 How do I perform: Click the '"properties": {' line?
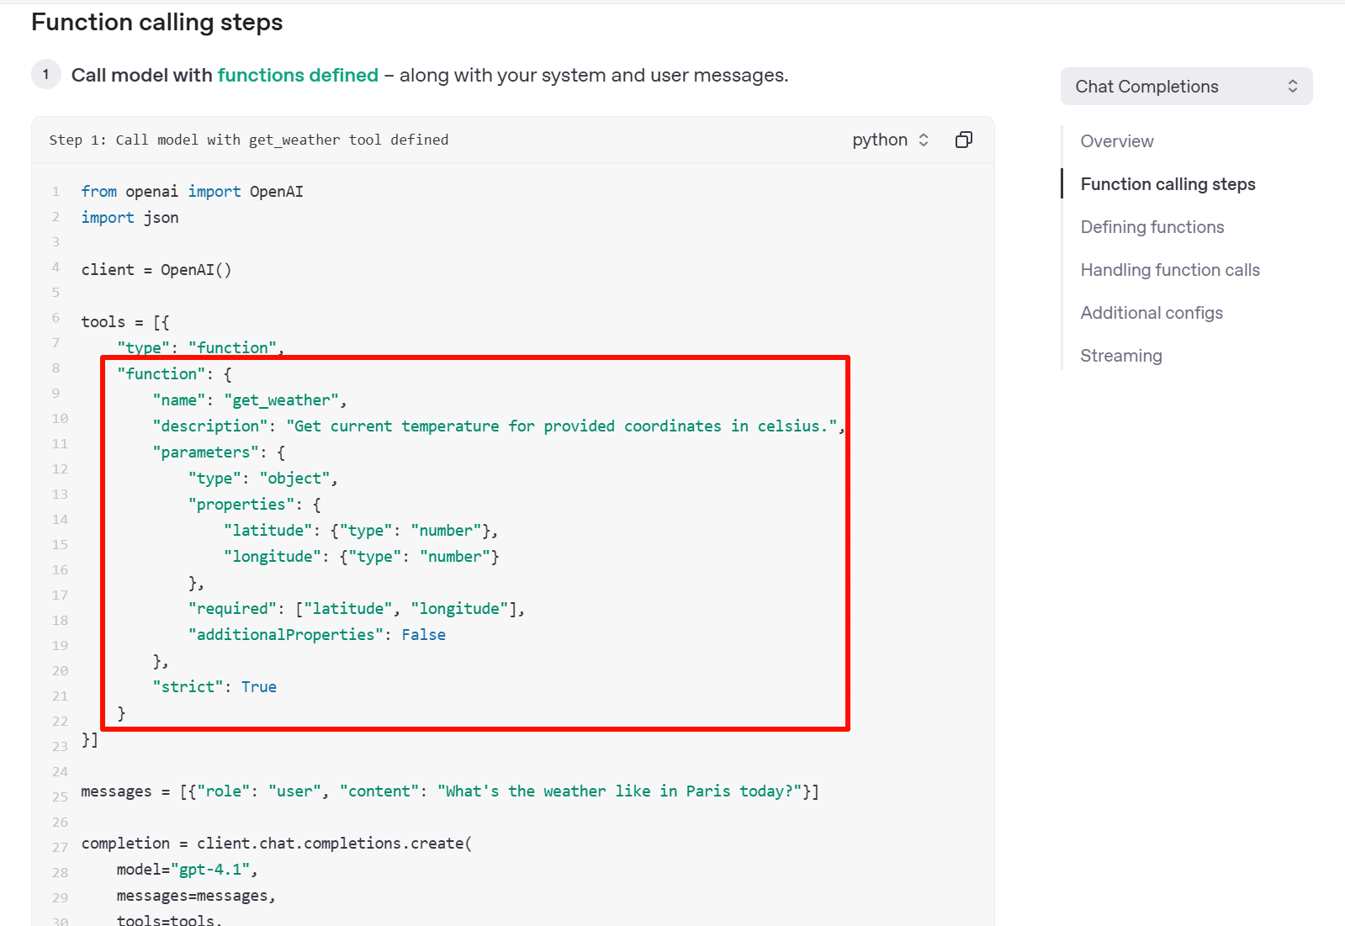[255, 505]
